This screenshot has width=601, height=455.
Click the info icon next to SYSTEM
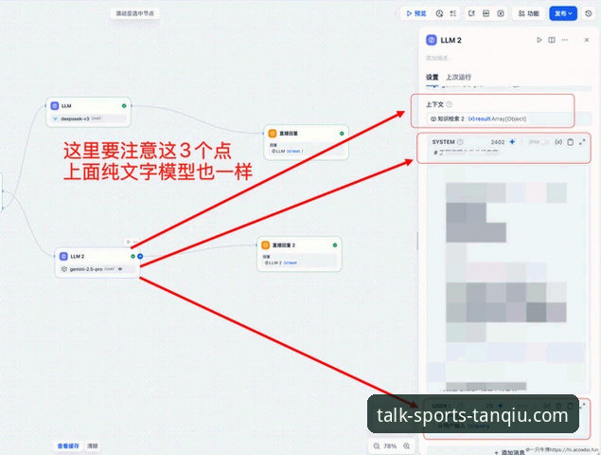pyautogui.click(x=460, y=142)
